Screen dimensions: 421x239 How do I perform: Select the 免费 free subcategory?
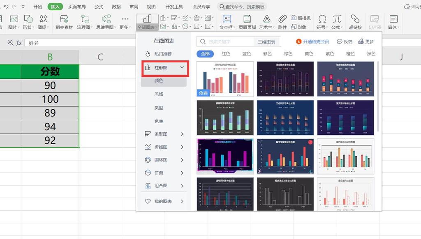click(158, 121)
